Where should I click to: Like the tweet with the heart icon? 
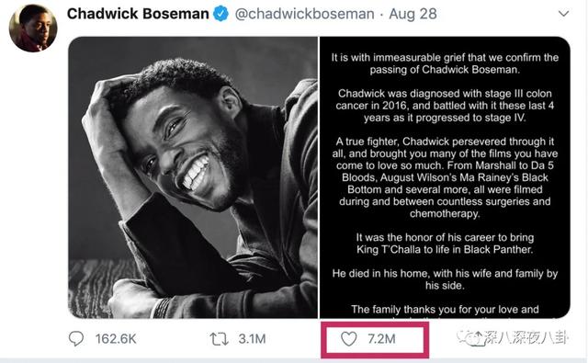349,339
